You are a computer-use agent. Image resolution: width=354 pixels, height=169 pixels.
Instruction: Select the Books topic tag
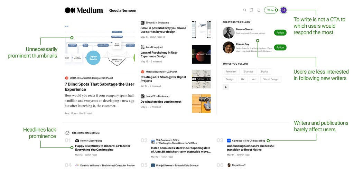tap(264, 72)
